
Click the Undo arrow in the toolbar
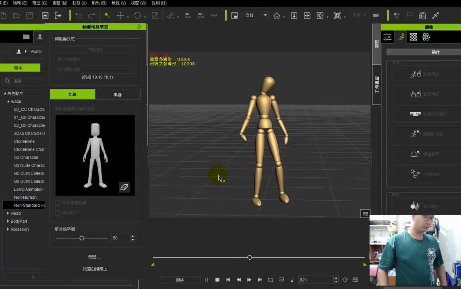(x=79, y=16)
